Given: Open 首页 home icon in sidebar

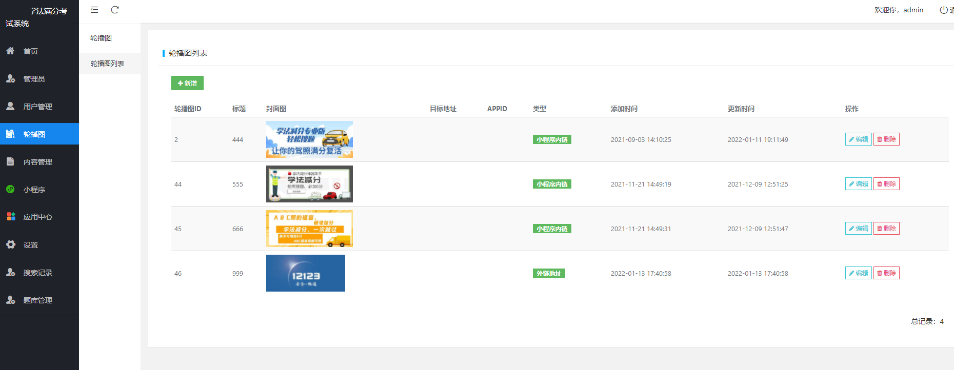Looking at the screenshot, I should (x=10, y=51).
